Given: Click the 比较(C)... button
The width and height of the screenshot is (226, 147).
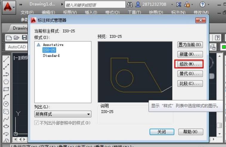Looking at the screenshot, I should pyautogui.click(x=190, y=84).
